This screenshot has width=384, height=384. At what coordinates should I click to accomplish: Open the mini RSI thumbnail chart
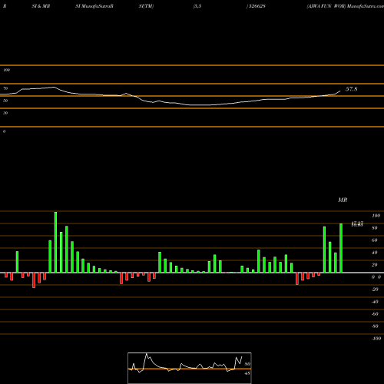coord(190,368)
